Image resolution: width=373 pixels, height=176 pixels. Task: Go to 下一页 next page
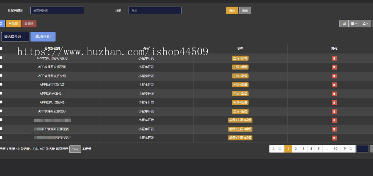(x=348, y=149)
